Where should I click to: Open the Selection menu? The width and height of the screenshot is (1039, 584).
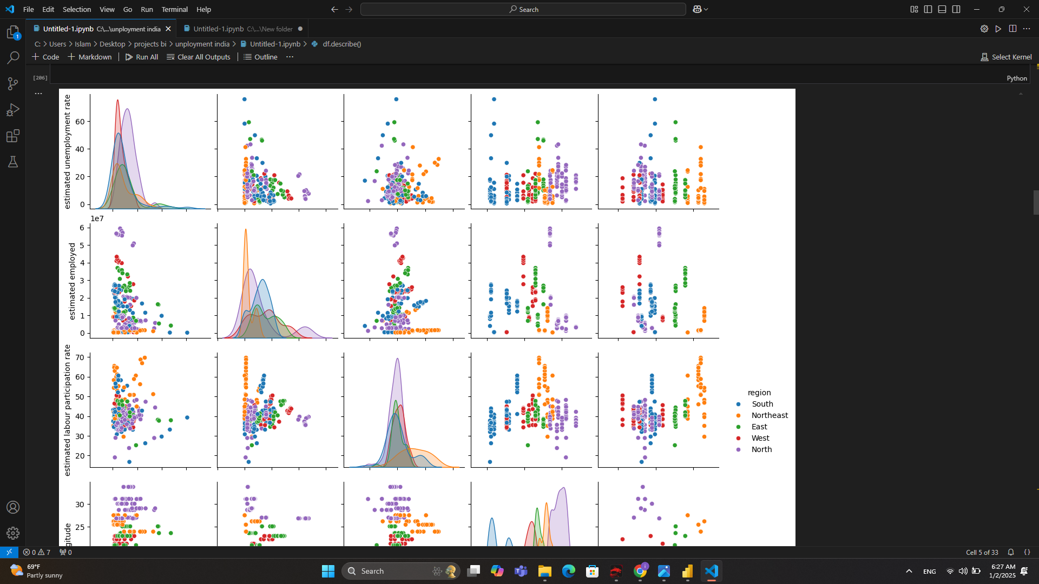click(77, 9)
